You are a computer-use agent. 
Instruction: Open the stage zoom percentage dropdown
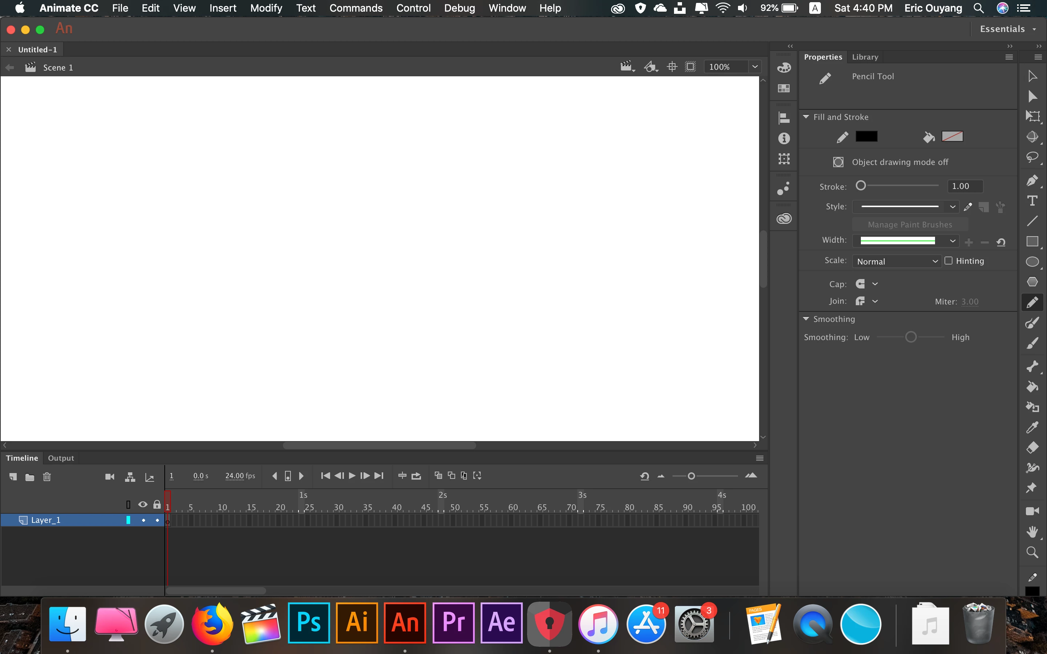[755, 66]
